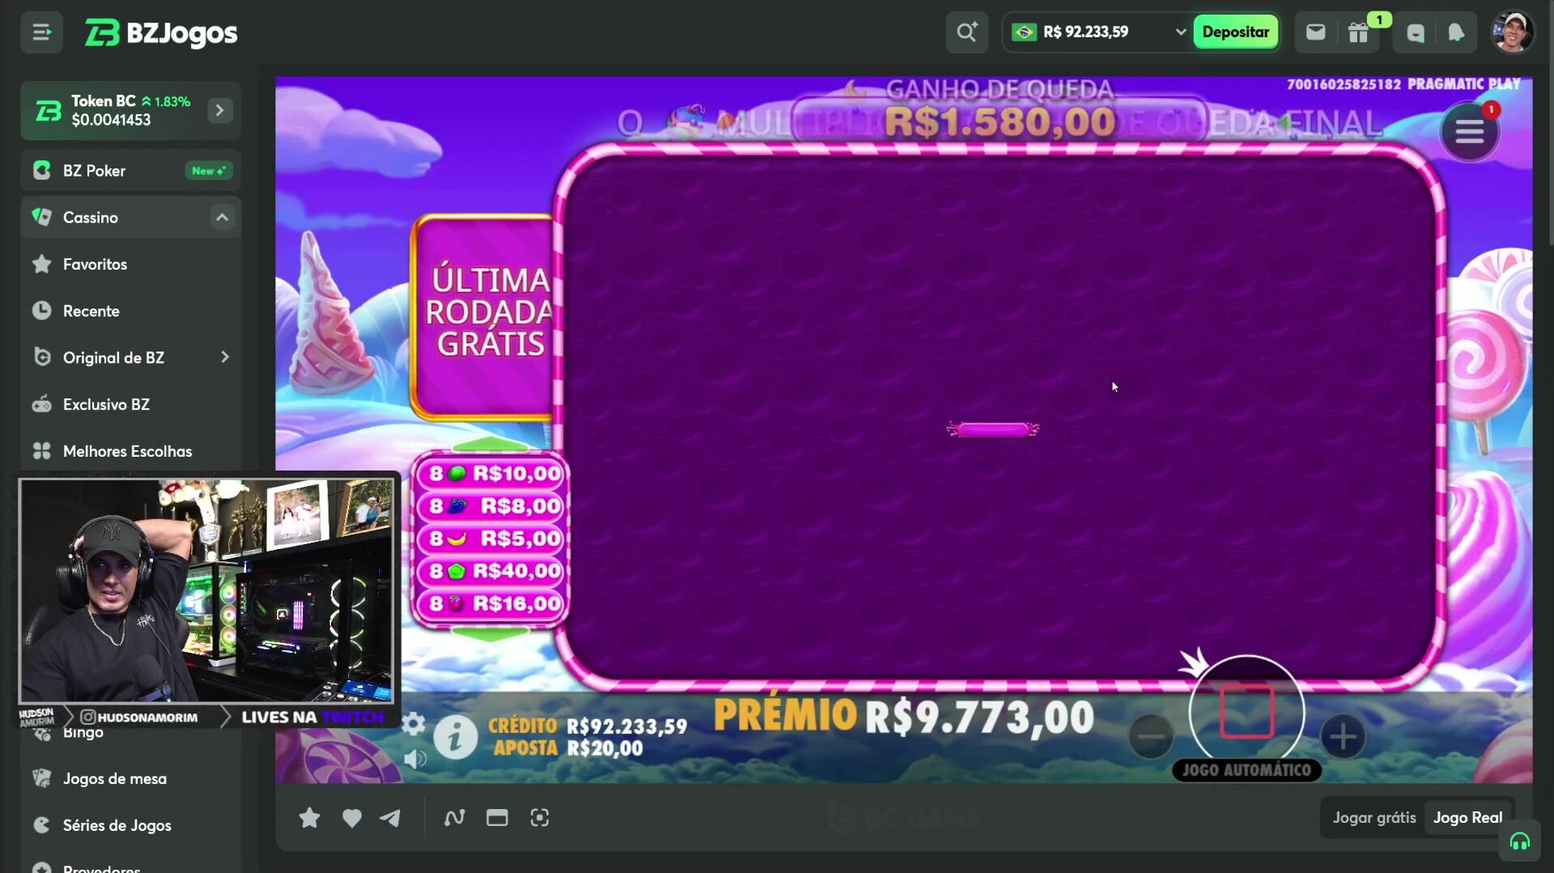1554x873 pixels.
Task: Collapse the sidebar with the hamburger menu icon
Action: click(x=41, y=32)
